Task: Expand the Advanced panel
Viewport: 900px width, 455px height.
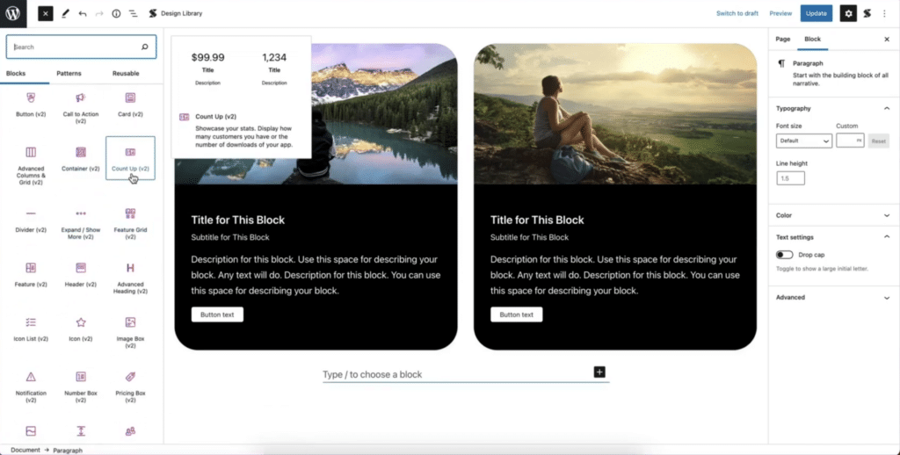Action: click(833, 297)
